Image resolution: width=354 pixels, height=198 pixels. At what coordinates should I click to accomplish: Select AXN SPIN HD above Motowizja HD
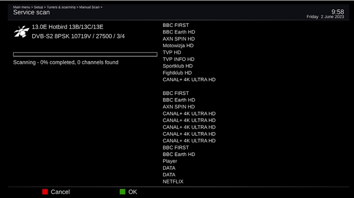[x=179, y=39]
